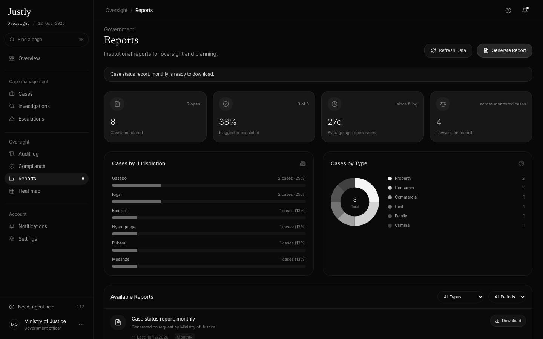Click the Cases monitored document icon

coord(117,104)
